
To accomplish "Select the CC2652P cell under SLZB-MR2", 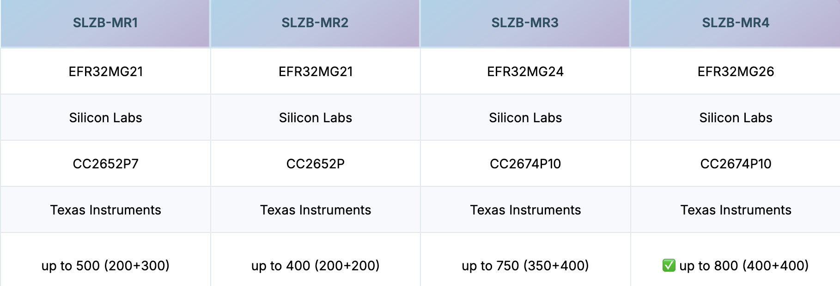I will click(316, 164).
